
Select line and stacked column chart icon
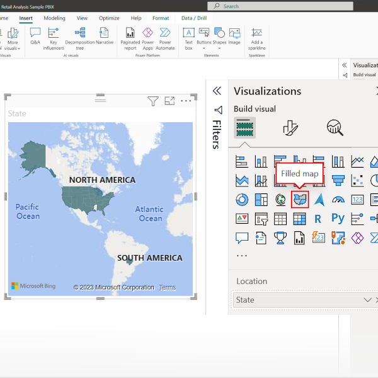click(x=261, y=181)
